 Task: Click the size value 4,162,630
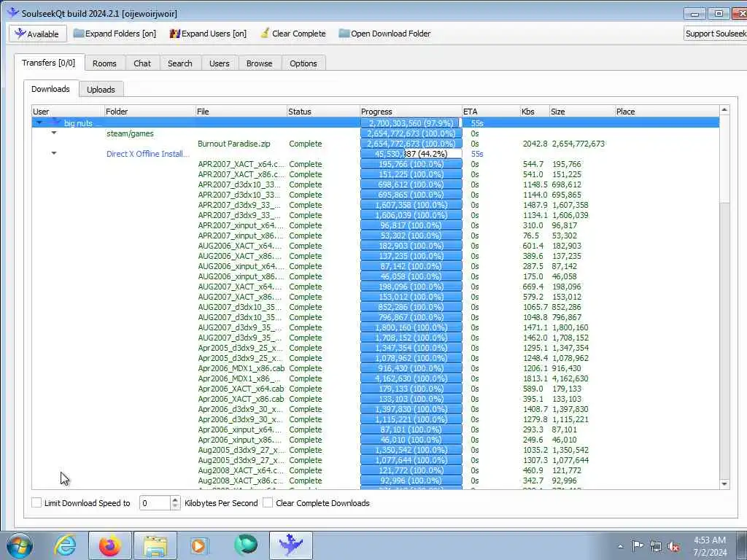[570, 378]
